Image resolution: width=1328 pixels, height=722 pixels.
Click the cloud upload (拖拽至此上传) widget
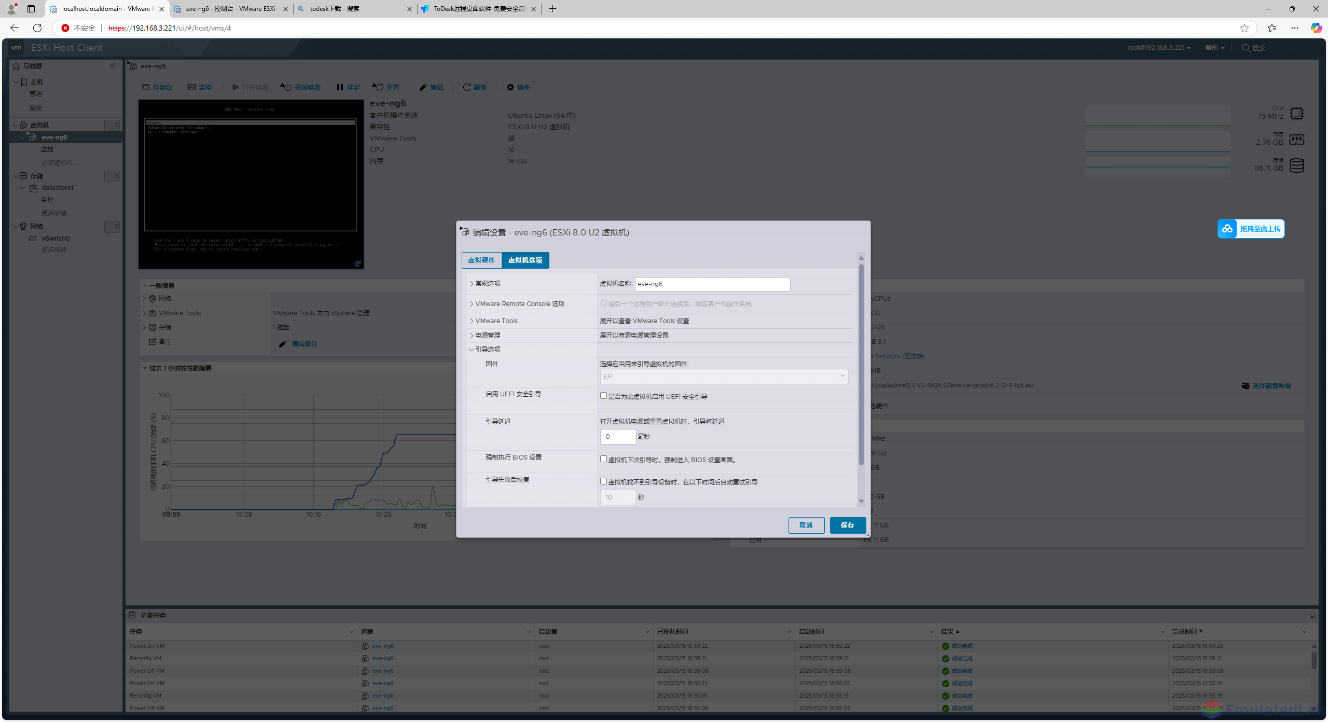(x=1251, y=229)
